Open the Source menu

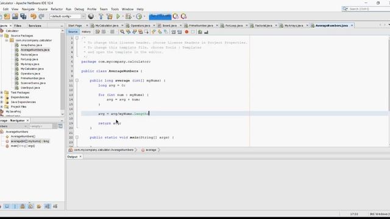(43, 9)
